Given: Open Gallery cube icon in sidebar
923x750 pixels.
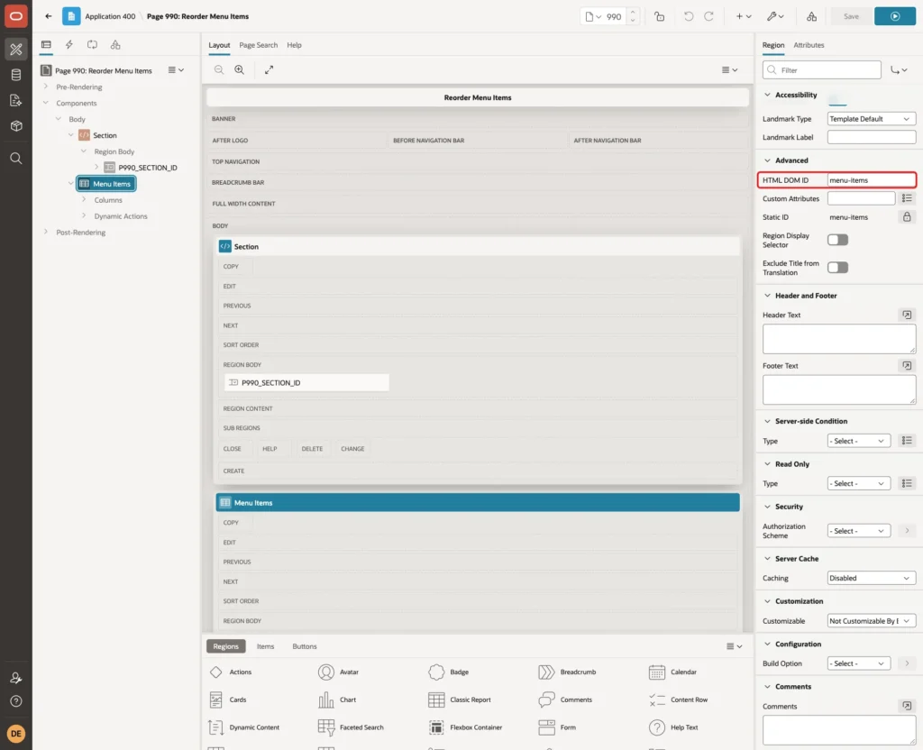Looking at the screenshot, I should (x=16, y=125).
